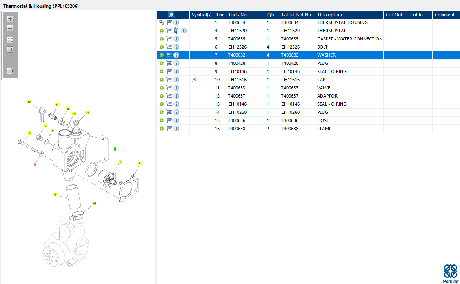The image size is (460, 284).
Task: Select the HOSE description cell
Action: tap(349, 120)
